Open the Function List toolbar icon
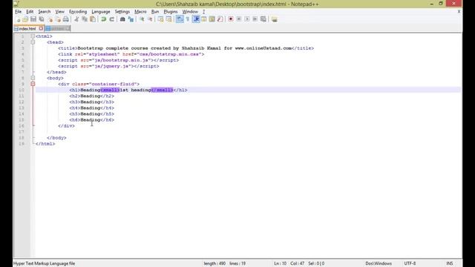This screenshot has height=267, width=475. click(220, 19)
